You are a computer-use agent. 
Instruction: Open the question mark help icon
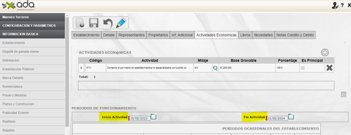(x=343, y=6)
